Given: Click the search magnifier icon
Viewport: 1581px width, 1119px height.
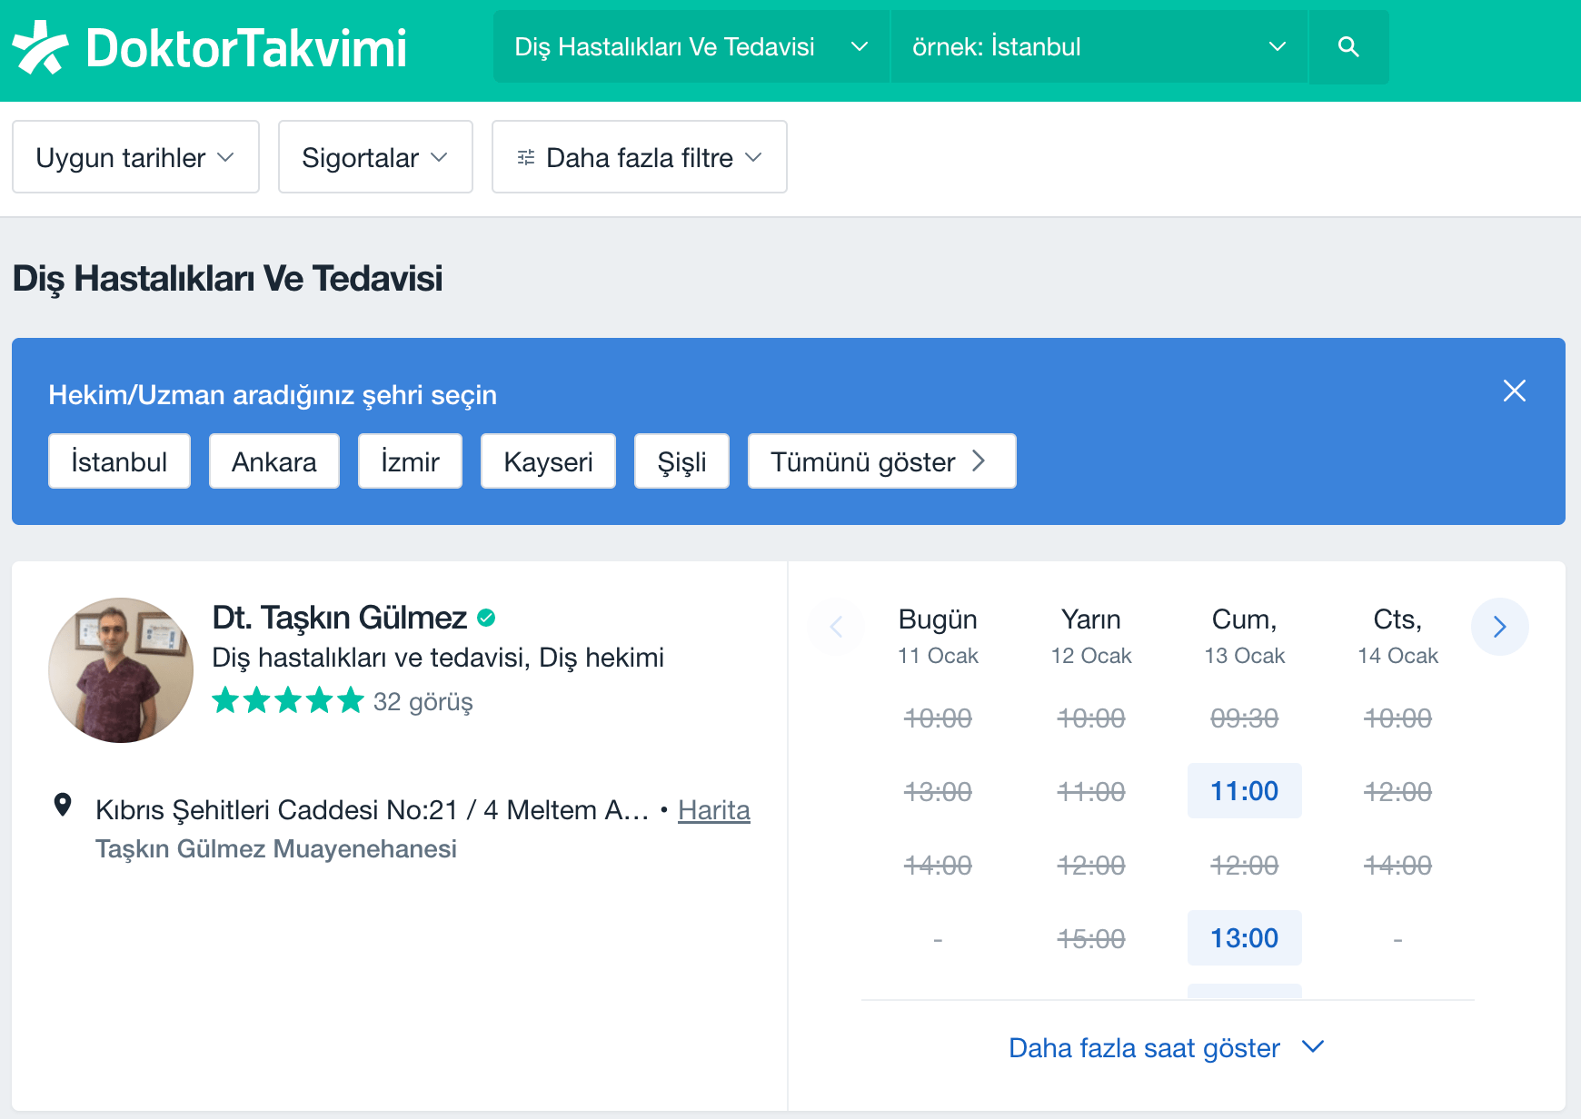Looking at the screenshot, I should click(1348, 47).
